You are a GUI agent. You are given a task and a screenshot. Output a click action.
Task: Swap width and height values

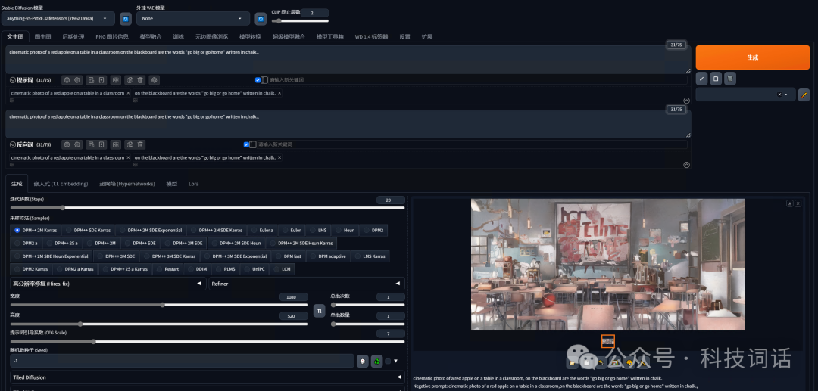point(320,311)
